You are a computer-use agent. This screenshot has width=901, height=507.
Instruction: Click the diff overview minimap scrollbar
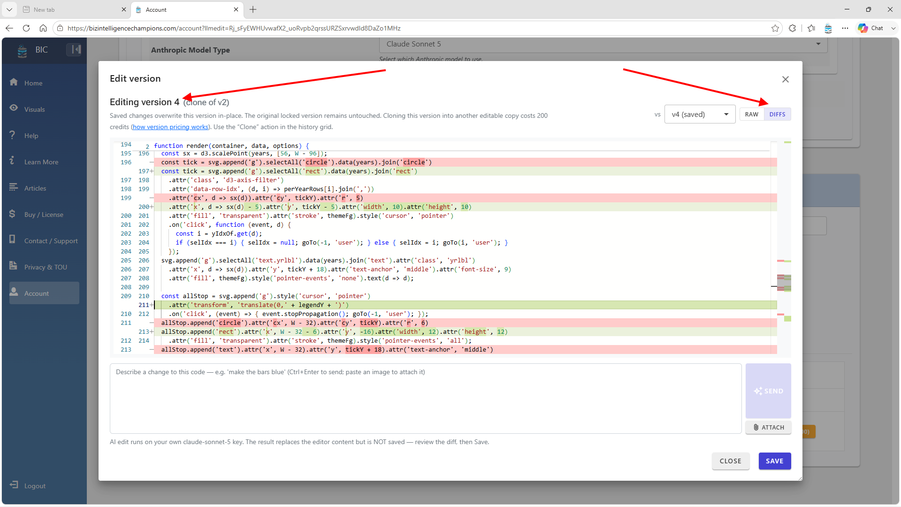pos(784,249)
